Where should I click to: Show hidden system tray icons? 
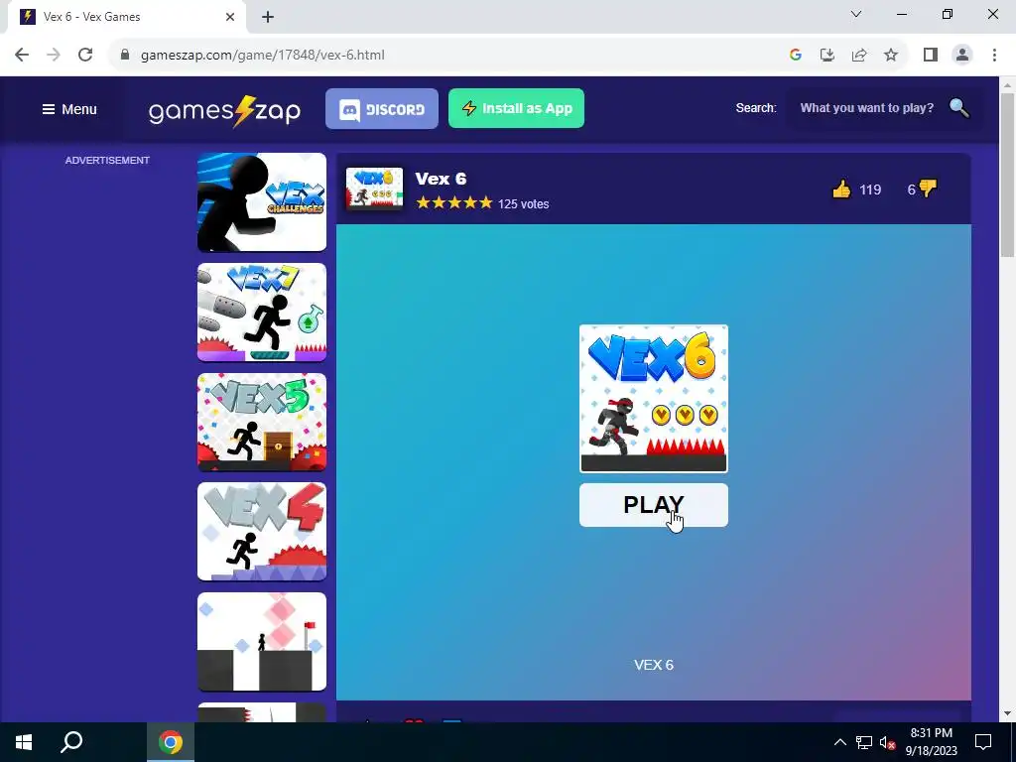pos(839,742)
